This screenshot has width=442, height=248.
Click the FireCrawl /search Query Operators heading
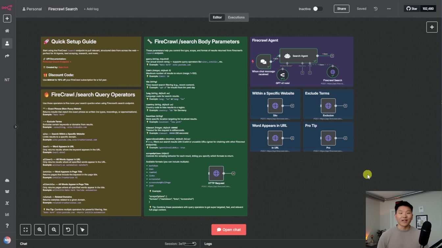pyautogui.click(x=93, y=94)
